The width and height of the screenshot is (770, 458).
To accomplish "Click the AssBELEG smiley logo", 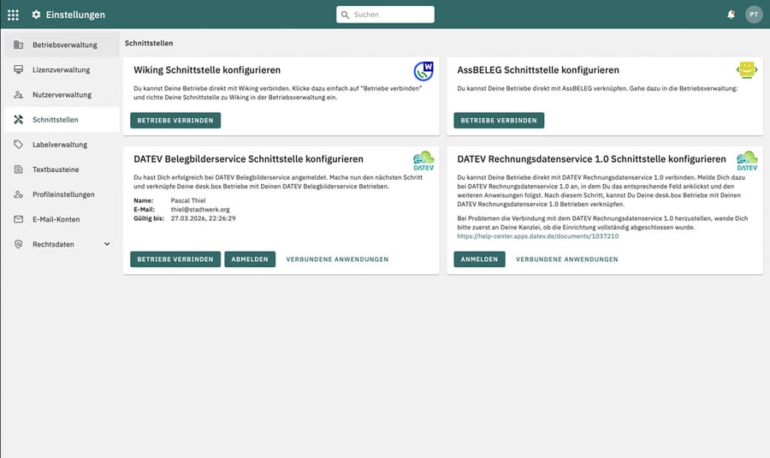I will [747, 70].
